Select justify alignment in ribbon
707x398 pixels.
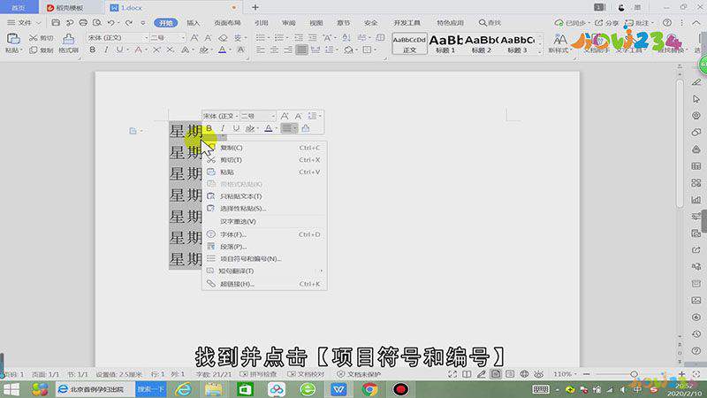(301, 50)
